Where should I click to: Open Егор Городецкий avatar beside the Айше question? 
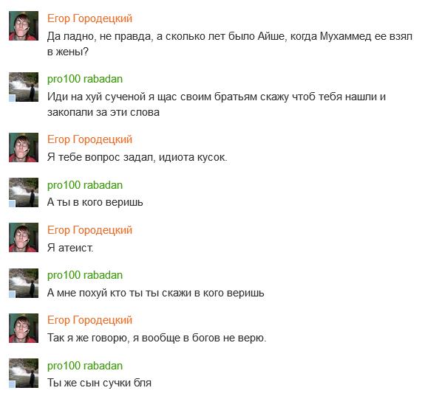click(x=24, y=26)
